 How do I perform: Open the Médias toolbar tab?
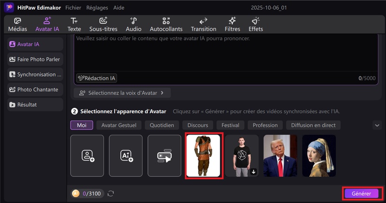17,25
